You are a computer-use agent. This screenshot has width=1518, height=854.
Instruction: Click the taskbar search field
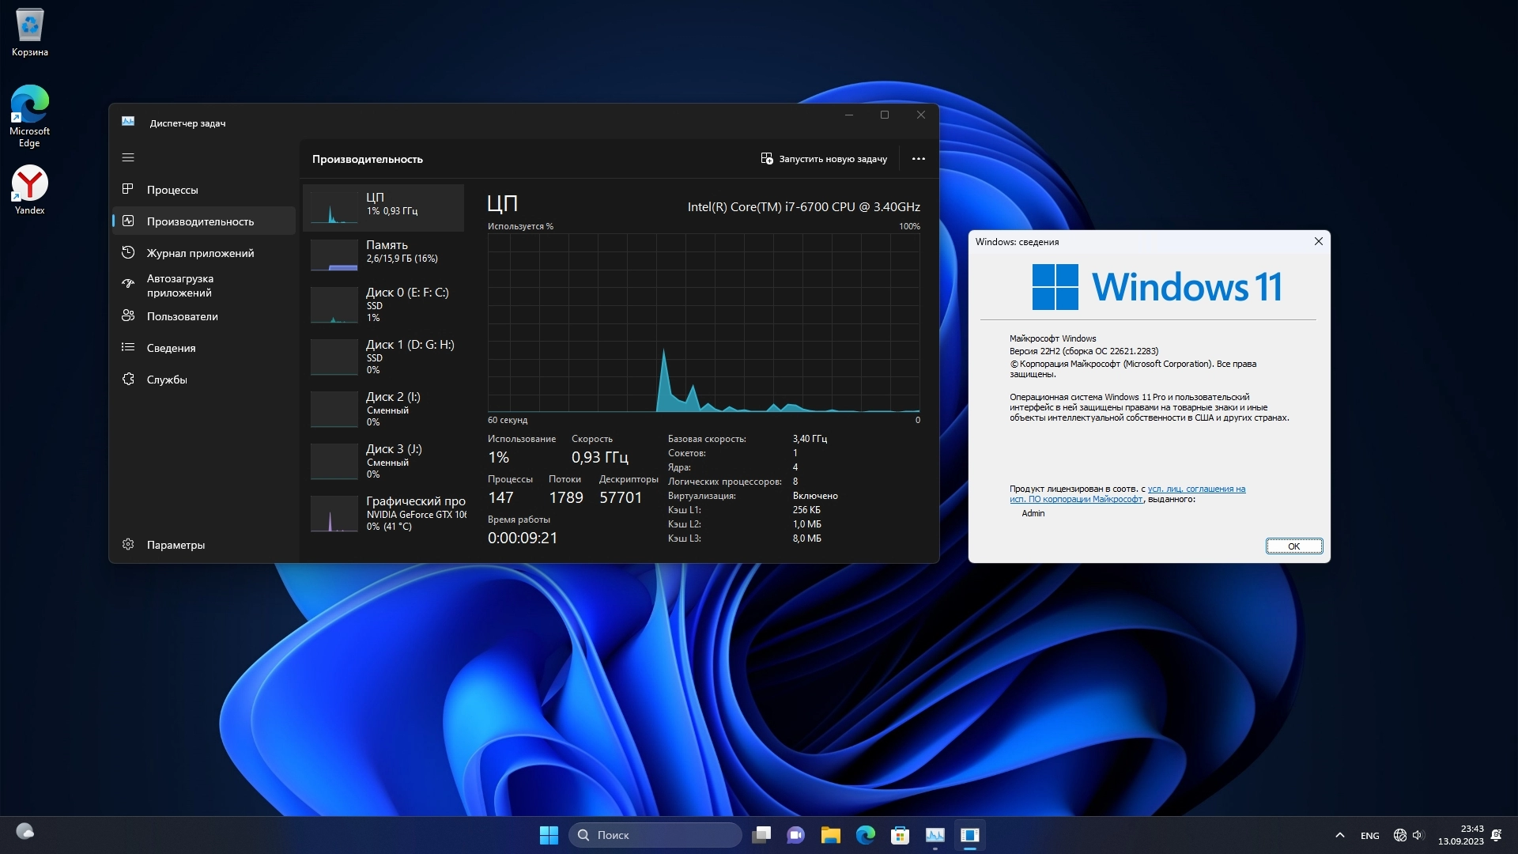(x=655, y=835)
